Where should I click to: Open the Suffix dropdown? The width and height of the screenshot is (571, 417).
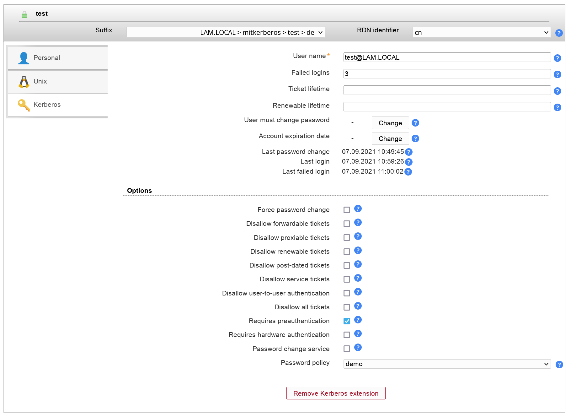(226, 32)
